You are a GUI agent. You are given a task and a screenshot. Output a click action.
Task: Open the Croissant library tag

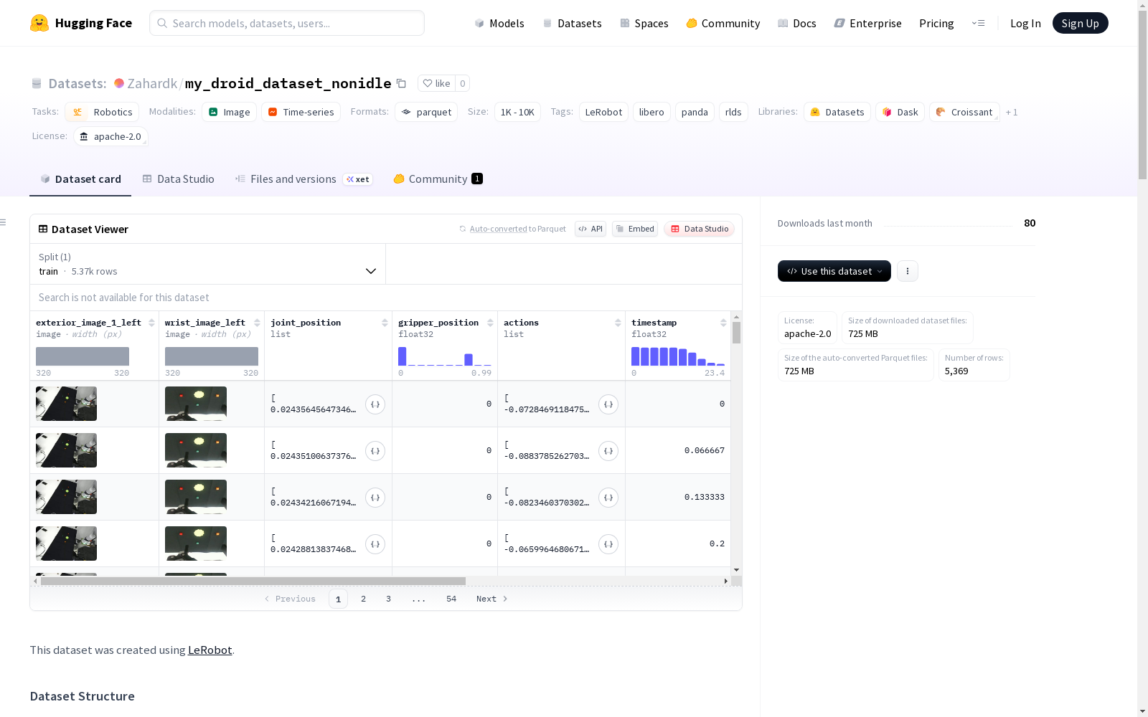tap(964, 112)
